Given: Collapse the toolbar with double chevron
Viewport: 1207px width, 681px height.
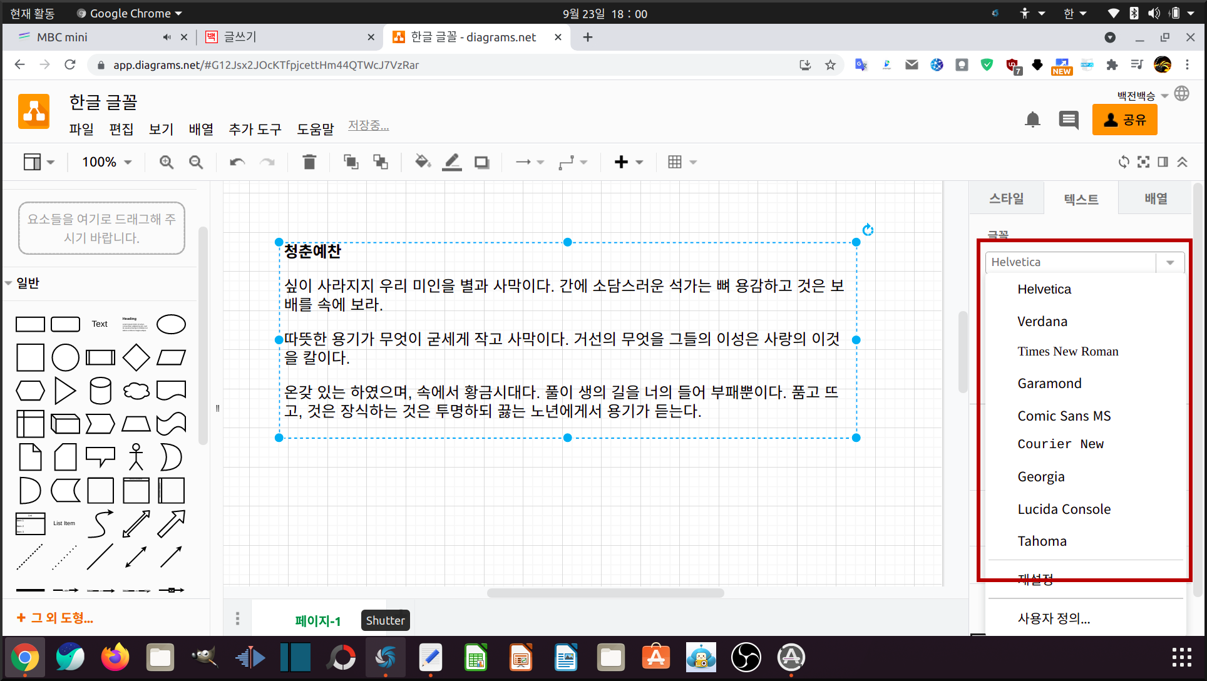Looking at the screenshot, I should 1183,162.
